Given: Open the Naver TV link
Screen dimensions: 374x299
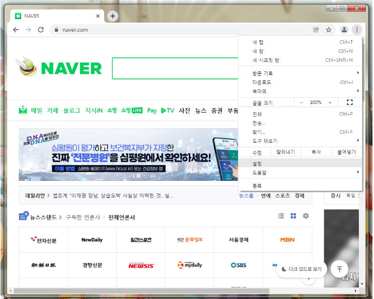Looking at the screenshot, I should (x=168, y=111).
